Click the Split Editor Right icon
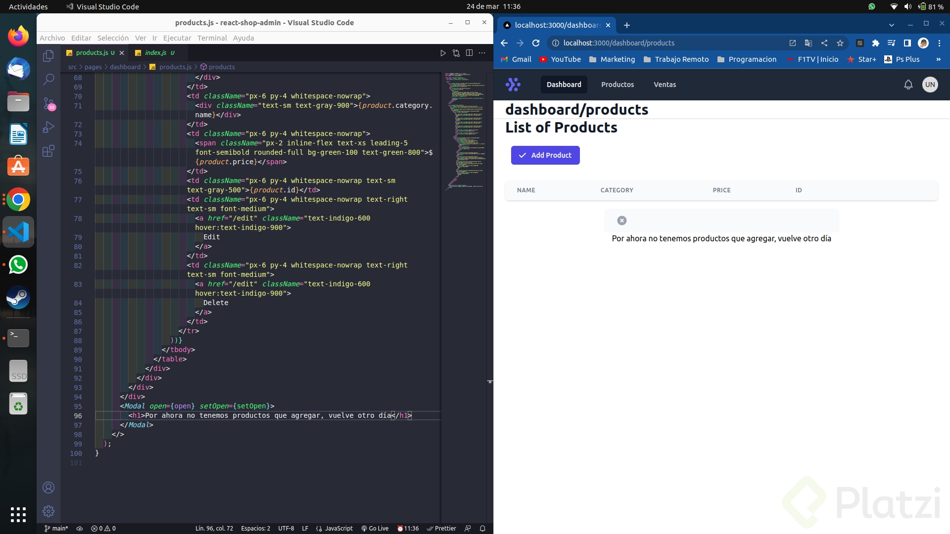Image resolution: width=950 pixels, height=534 pixels. pyautogui.click(x=469, y=53)
